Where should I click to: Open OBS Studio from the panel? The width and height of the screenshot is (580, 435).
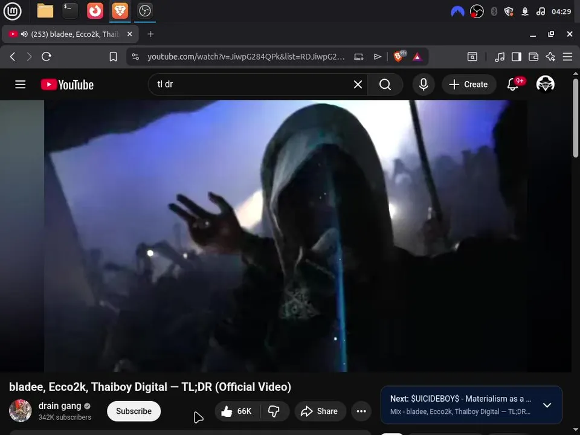pyautogui.click(x=144, y=11)
